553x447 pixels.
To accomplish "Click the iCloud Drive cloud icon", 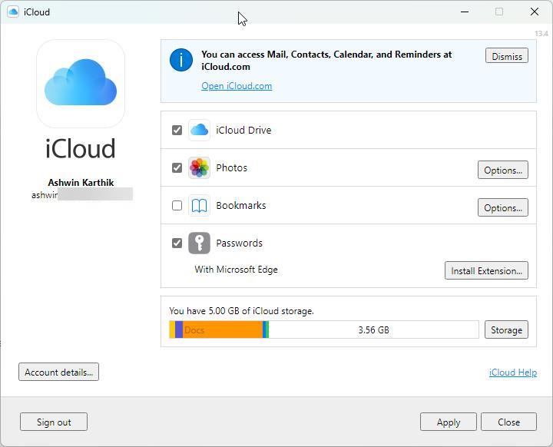I will pyautogui.click(x=199, y=131).
